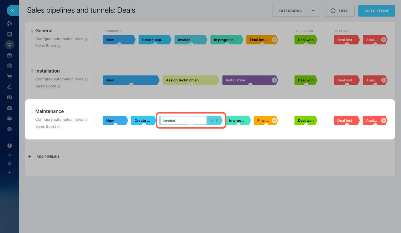Select Maintenance Create stage

click(x=143, y=120)
